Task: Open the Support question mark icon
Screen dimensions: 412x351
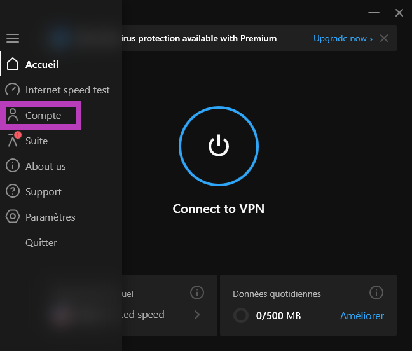Action: [13, 191]
